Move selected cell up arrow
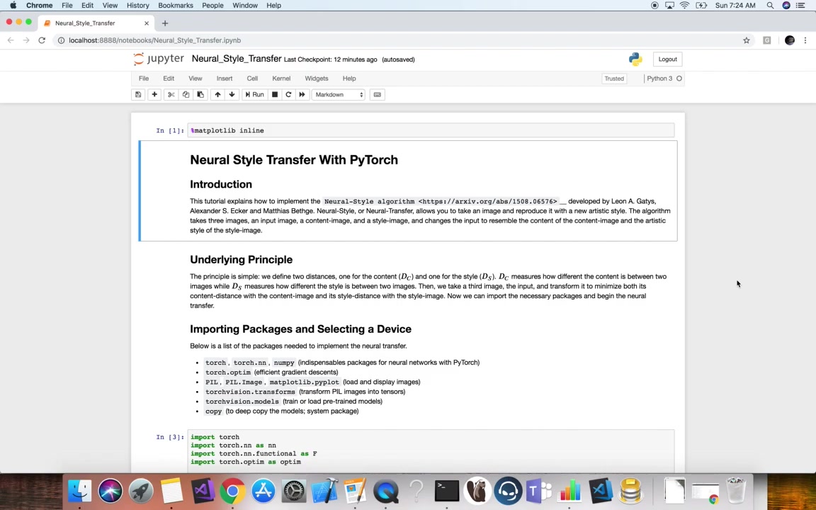 point(217,95)
